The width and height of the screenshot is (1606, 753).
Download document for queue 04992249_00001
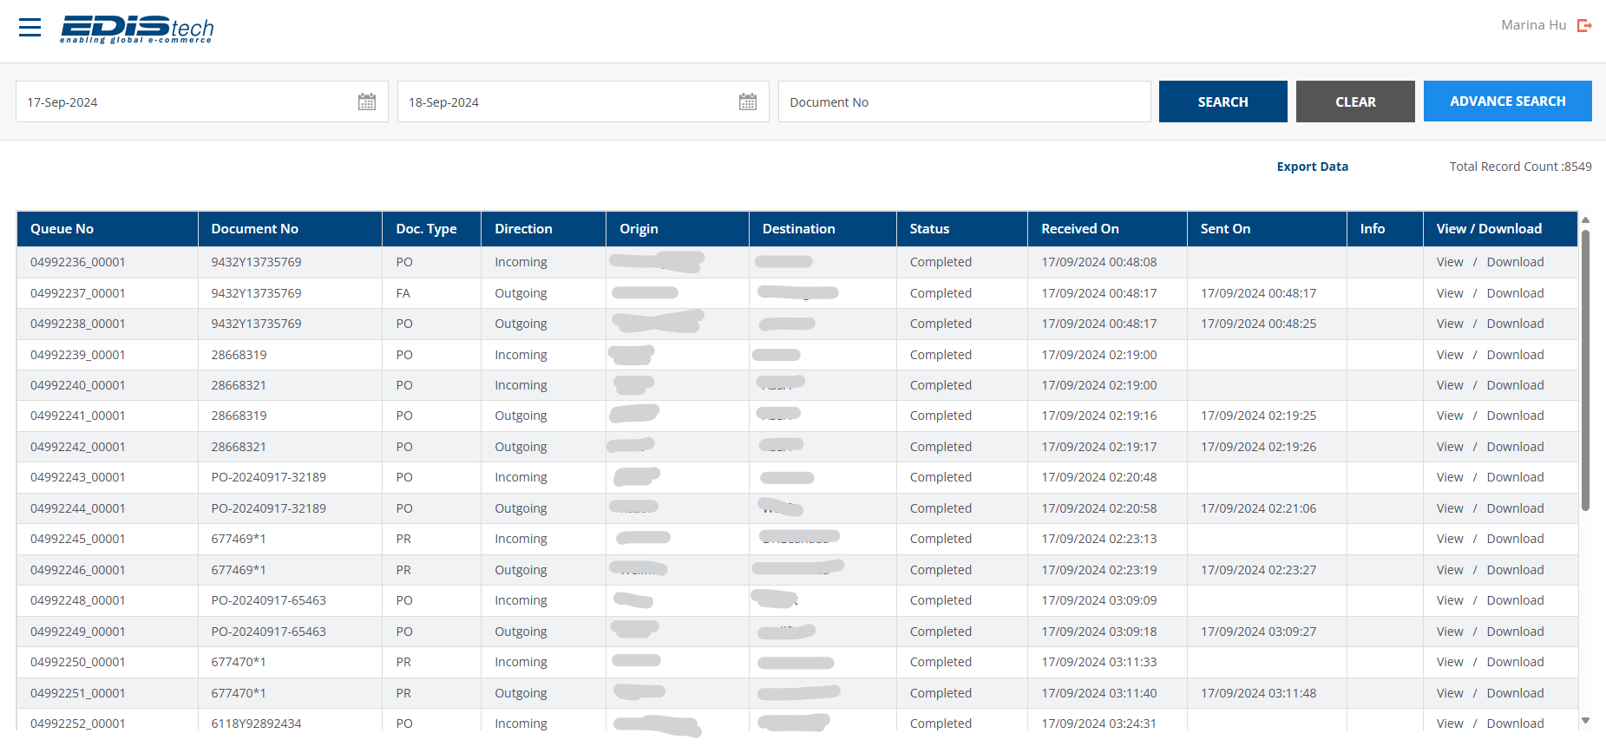pyautogui.click(x=1515, y=632)
